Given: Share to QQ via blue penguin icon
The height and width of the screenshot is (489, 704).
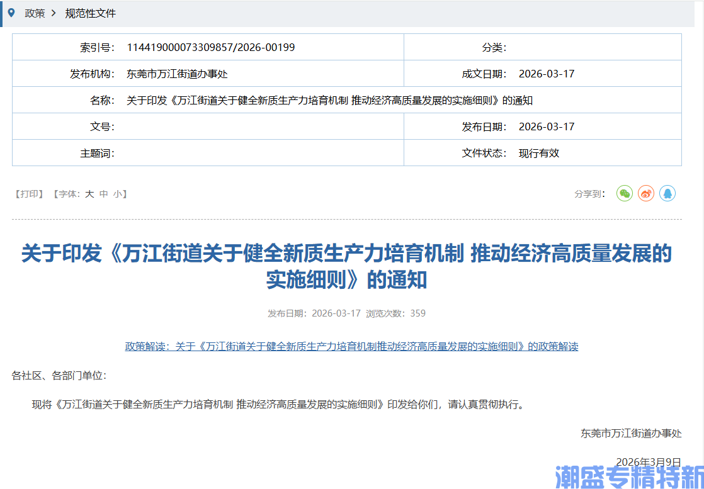Looking at the screenshot, I should pos(667,194).
